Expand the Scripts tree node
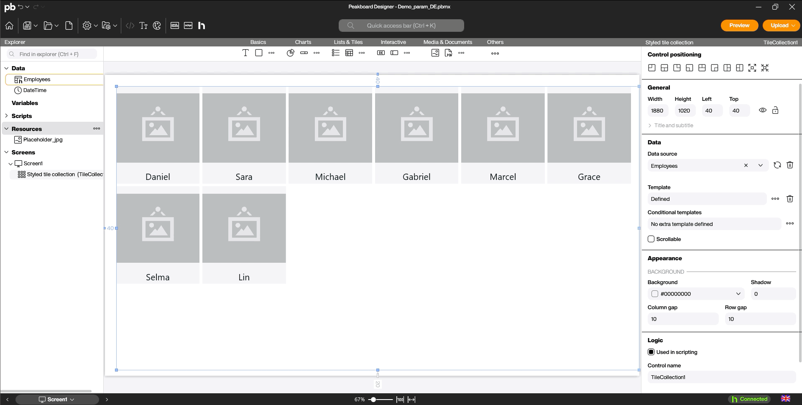The image size is (802, 405). click(7, 116)
